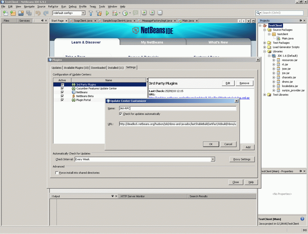This screenshot has height=234, width=308.
Task: Click the Add button
Action: click(248, 147)
